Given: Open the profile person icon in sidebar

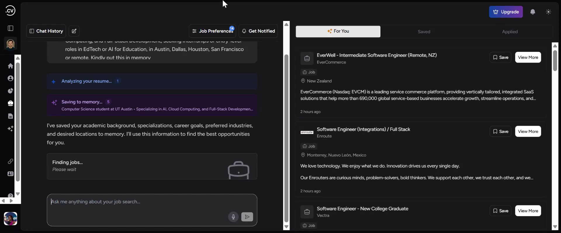Looking at the screenshot, I should (11, 78).
